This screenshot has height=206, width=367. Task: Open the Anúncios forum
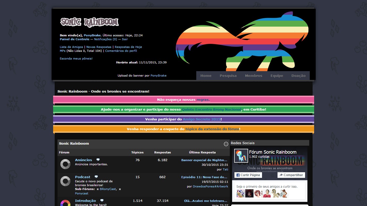pyautogui.click(x=84, y=160)
